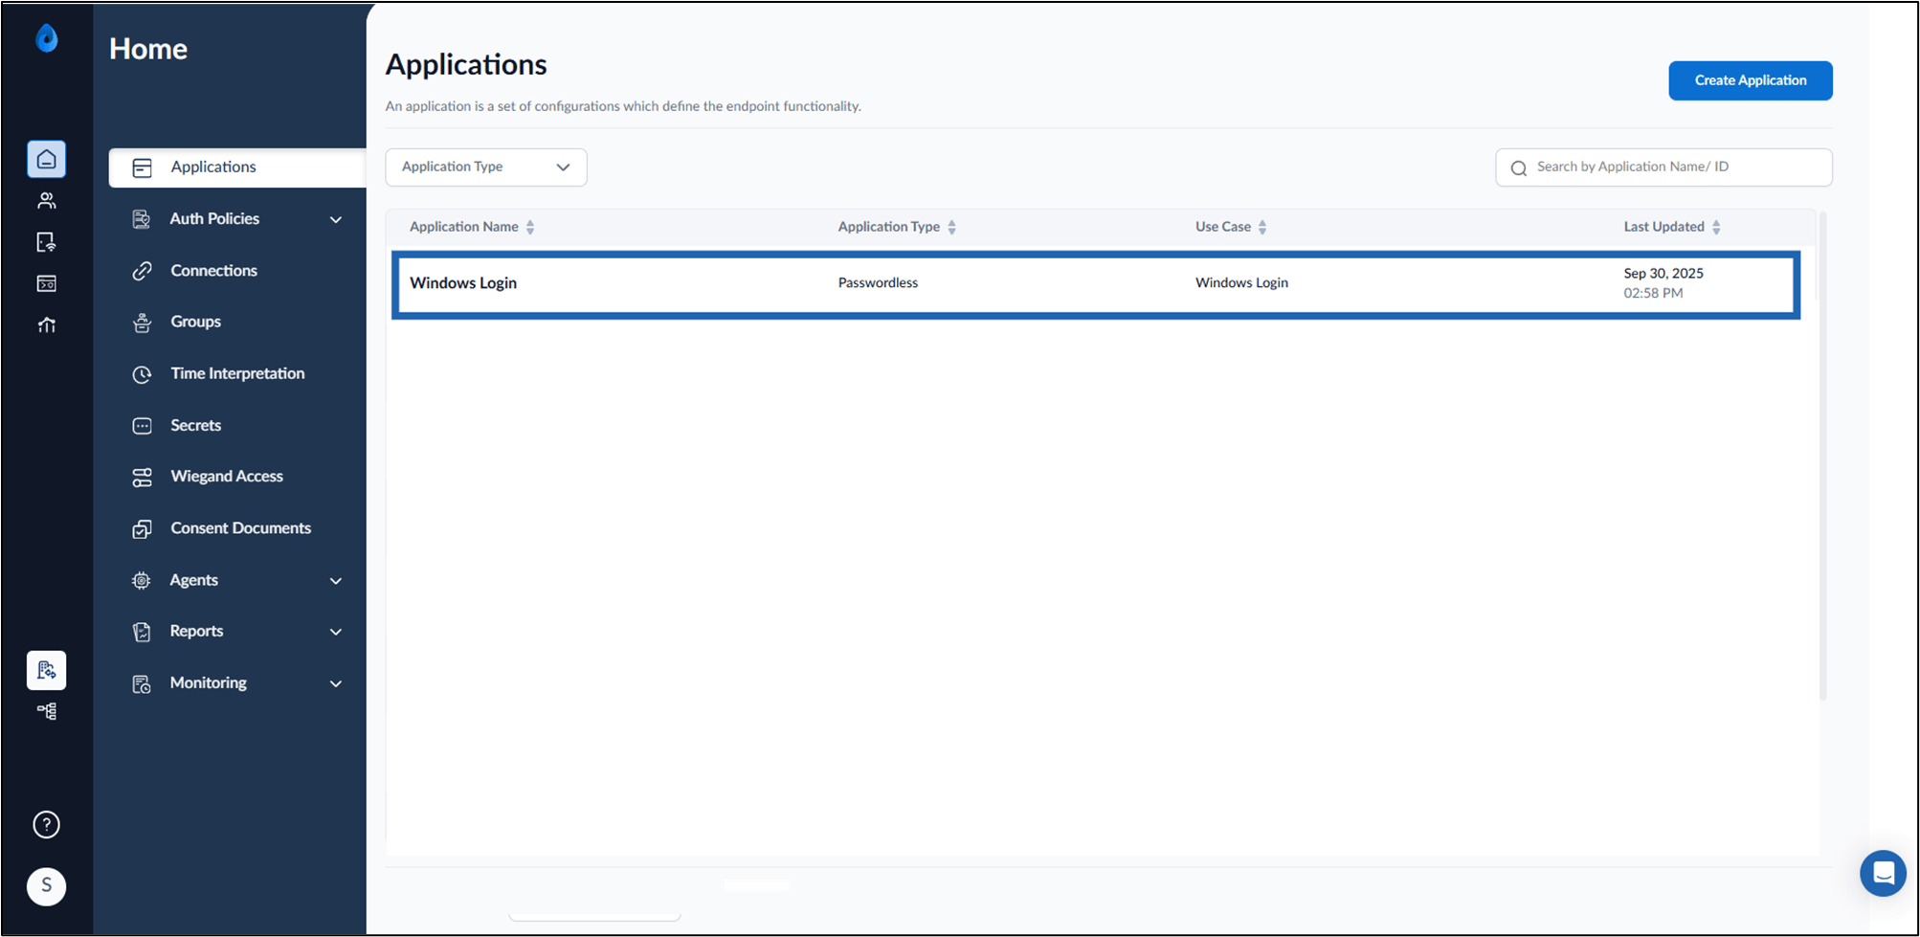Sort by Application Type column arrows
Image resolution: width=1920 pixels, height=937 pixels.
pyautogui.click(x=951, y=227)
